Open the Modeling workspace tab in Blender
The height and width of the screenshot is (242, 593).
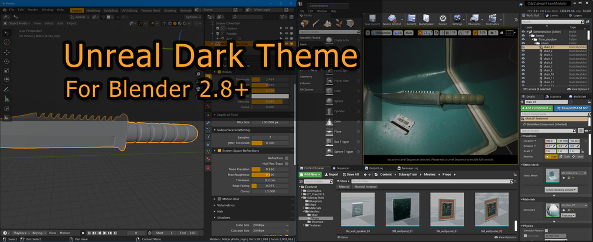tap(93, 11)
